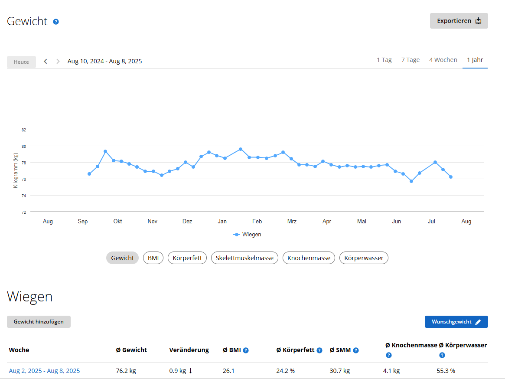The image size is (505, 379).
Task: Show help icon under Ø Körperwasser header
Action: point(442,355)
